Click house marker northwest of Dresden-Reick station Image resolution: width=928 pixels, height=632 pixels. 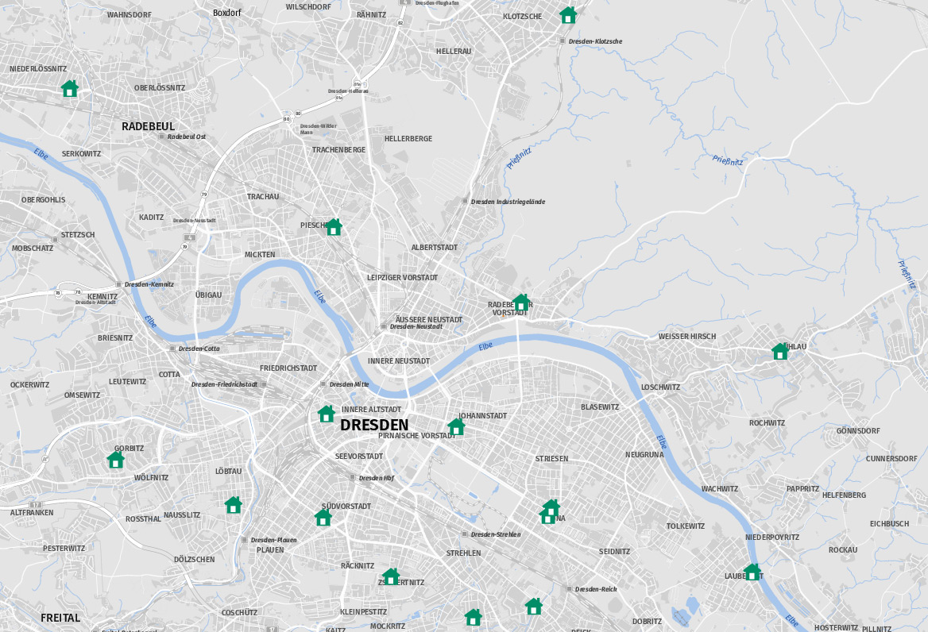tap(534, 606)
